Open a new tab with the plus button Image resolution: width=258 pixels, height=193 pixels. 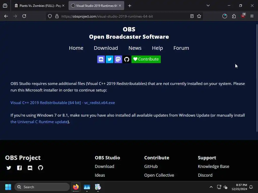point(130,6)
